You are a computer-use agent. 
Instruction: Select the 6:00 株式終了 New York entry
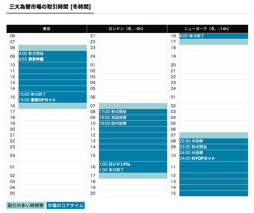(192, 36)
